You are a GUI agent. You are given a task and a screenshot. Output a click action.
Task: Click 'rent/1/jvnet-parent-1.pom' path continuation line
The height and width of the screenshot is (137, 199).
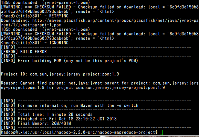(31, 25)
